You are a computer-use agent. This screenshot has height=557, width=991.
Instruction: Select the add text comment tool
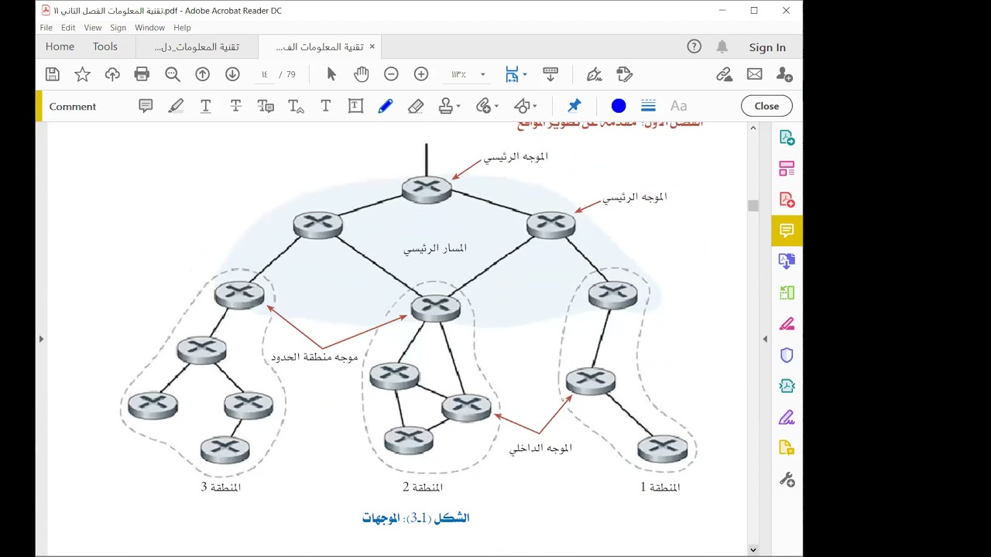(x=326, y=106)
